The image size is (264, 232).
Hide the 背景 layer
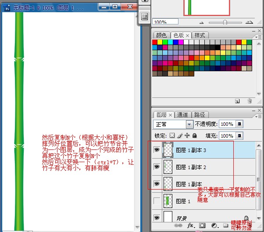[157, 218]
